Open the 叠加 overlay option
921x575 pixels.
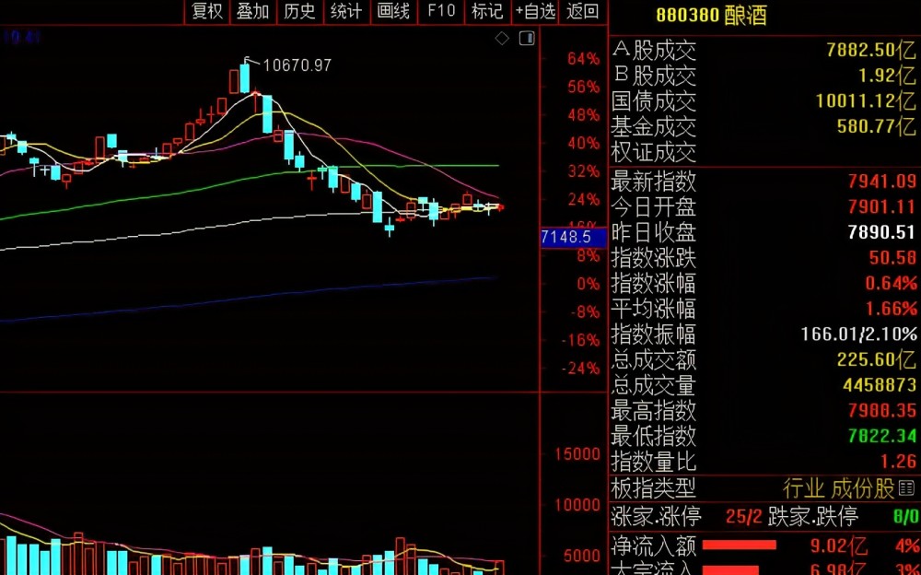click(x=253, y=11)
